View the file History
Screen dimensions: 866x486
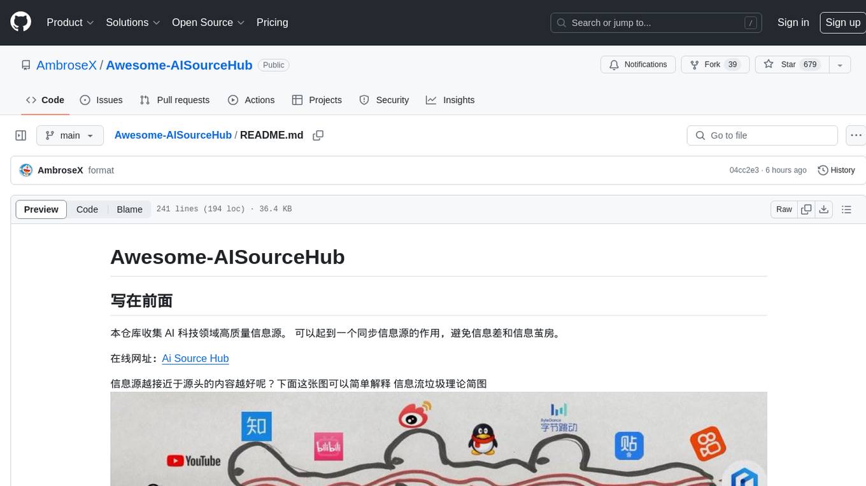point(836,170)
